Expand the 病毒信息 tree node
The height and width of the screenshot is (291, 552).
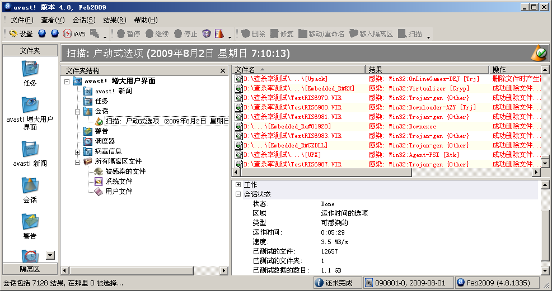tap(77, 151)
